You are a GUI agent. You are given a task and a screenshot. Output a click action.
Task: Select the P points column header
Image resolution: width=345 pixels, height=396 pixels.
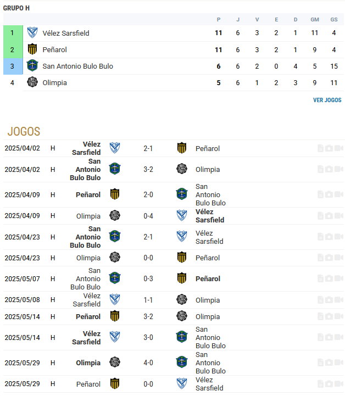coord(219,19)
